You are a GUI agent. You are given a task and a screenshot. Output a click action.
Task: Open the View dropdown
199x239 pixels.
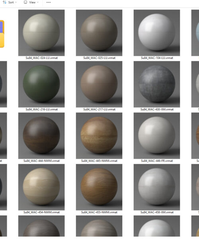coord(31,2)
